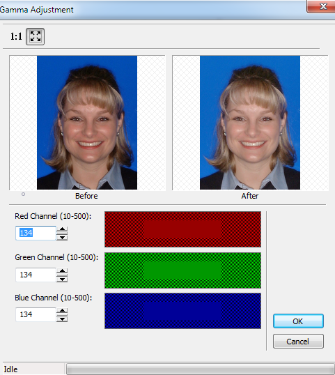
Task: Confirm the gamma adjustment with OK
Action: (x=298, y=321)
